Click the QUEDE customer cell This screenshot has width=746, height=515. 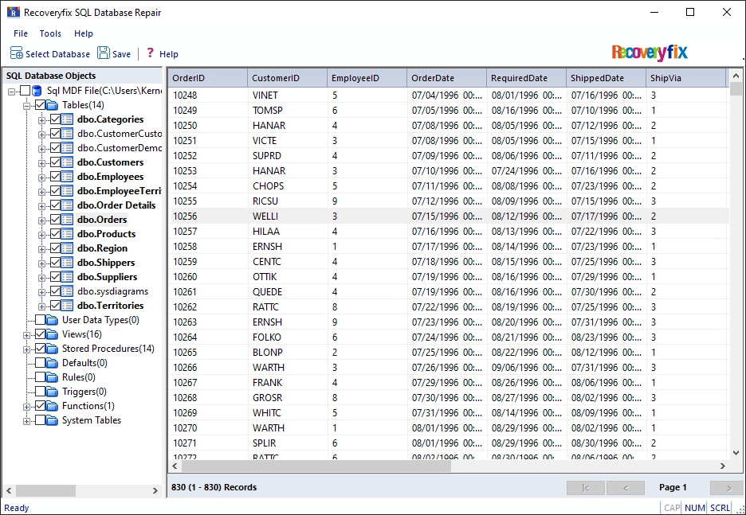pyautogui.click(x=288, y=291)
